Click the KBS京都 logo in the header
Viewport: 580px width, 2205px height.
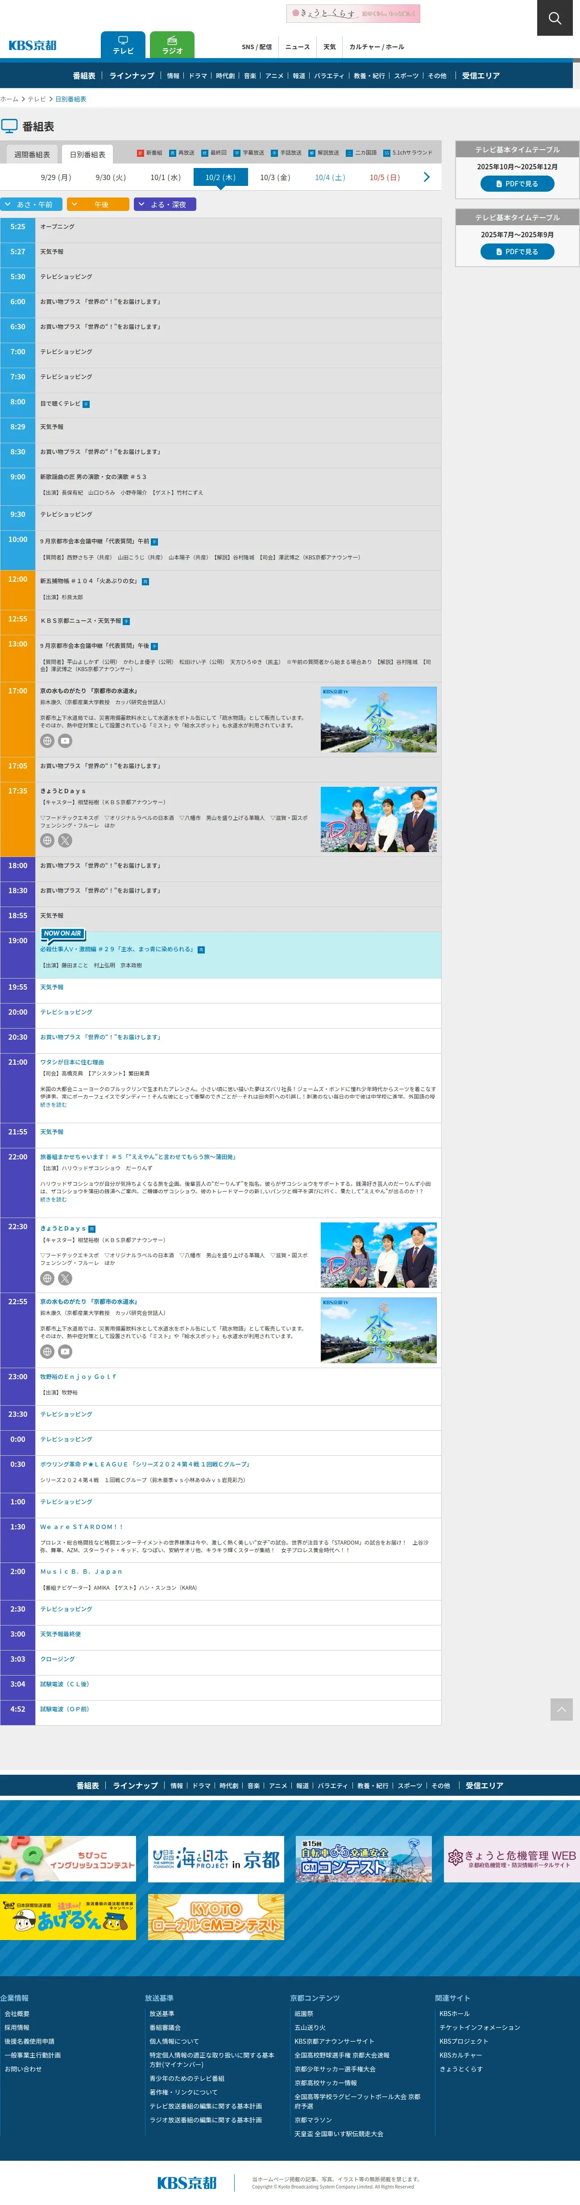[x=33, y=46]
